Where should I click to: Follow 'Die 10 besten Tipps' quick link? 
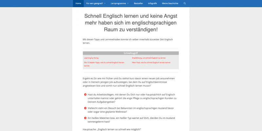click(104, 62)
